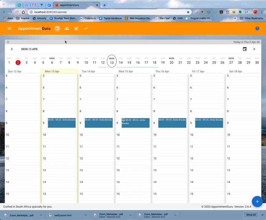Open the Coderbyte bookmark

pyautogui.click(x=88, y=18)
